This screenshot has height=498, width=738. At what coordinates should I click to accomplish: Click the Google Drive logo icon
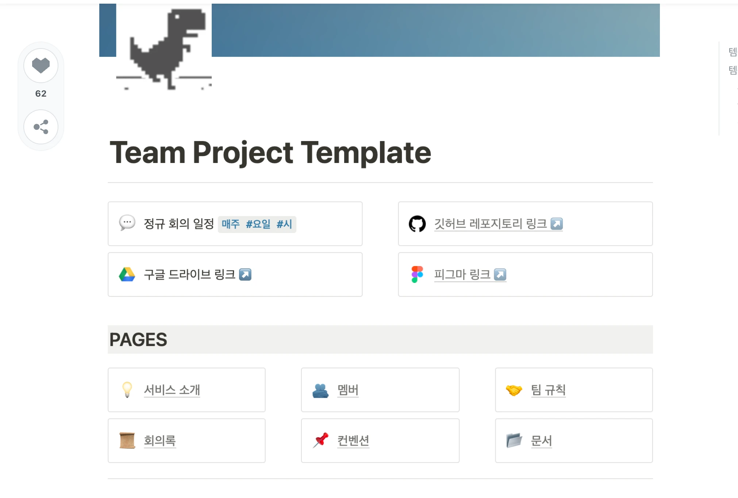127,275
